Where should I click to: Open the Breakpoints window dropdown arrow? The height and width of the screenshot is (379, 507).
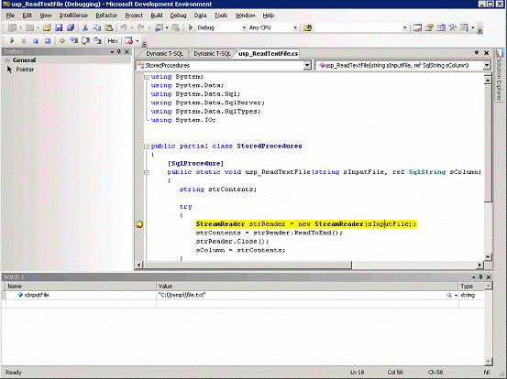138,41
